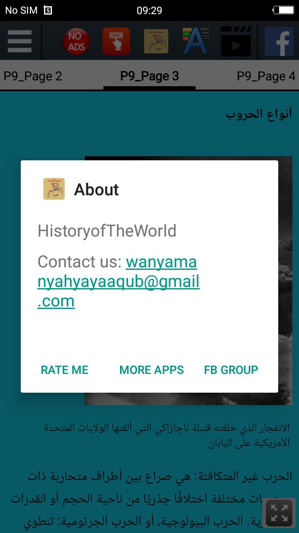This screenshot has width=299, height=533.
Task: Tap the RATE ME button
Action: click(65, 370)
